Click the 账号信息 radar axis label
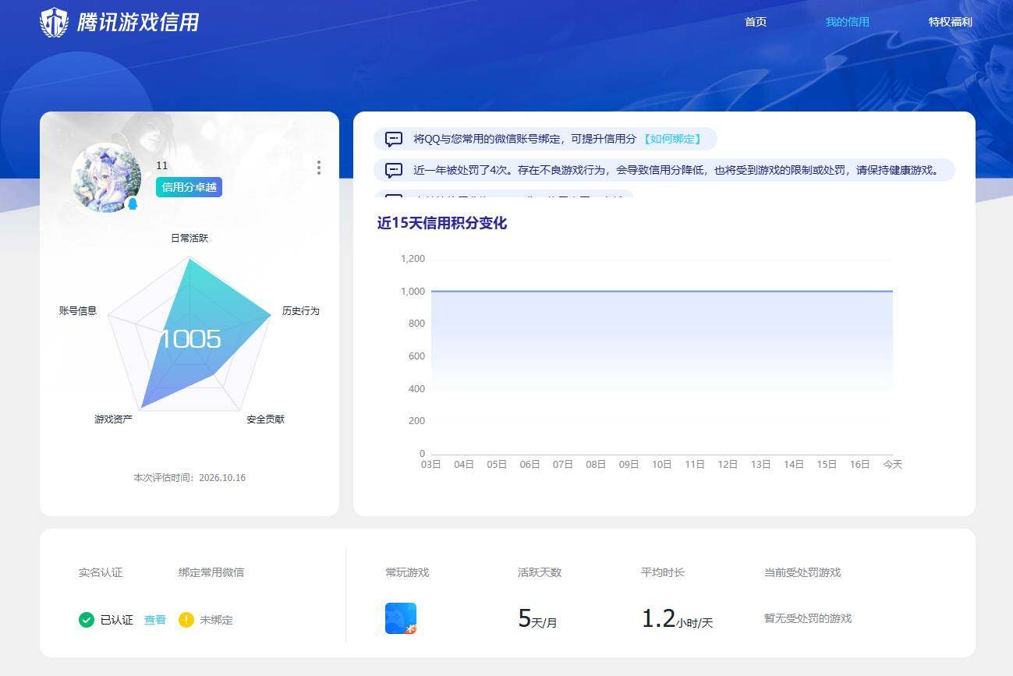This screenshot has height=676, width=1013. click(78, 310)
